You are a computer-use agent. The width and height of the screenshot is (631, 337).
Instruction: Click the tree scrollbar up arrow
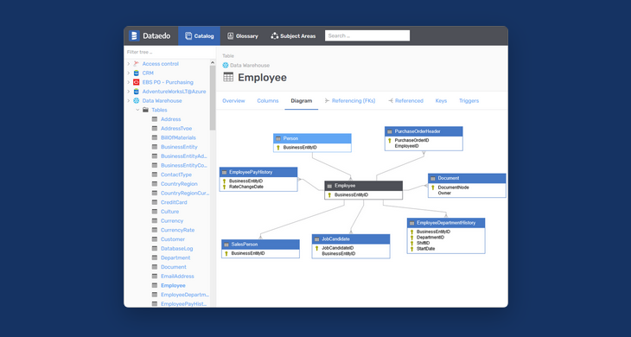(x=213, y=62)
